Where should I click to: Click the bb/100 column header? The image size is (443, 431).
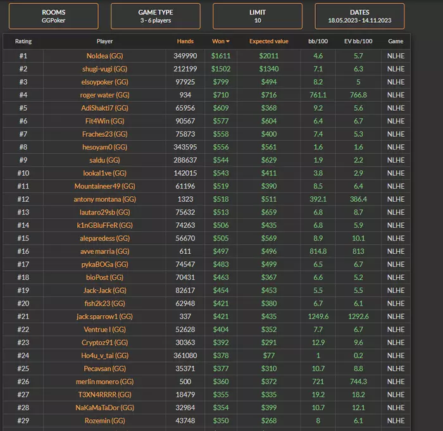pos(318,41)
